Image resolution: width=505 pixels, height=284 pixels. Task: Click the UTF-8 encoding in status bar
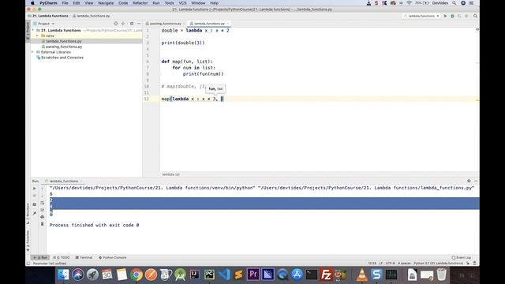[390, 263]
